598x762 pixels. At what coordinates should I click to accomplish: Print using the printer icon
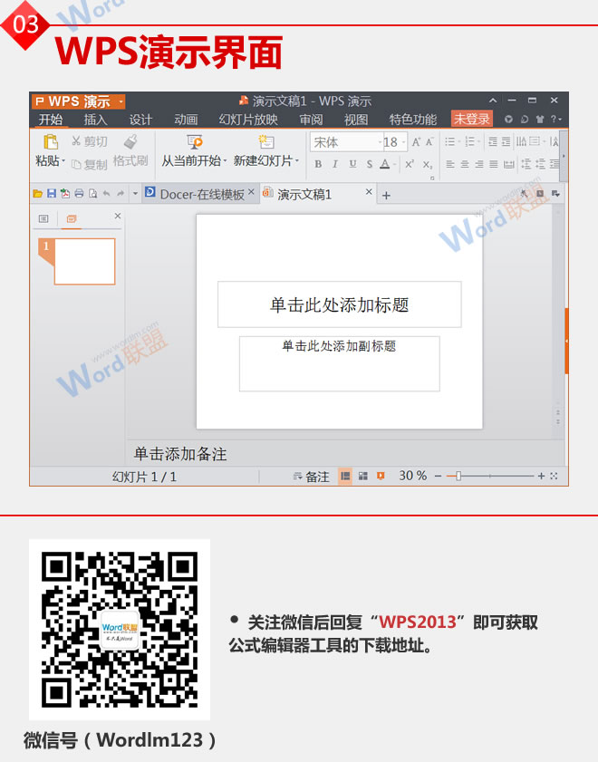tap(79, 194)
